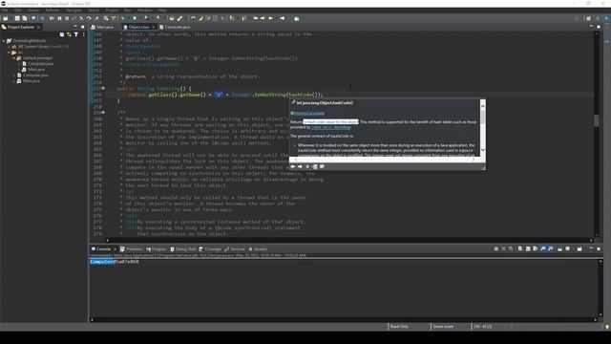Click the tip of the day bulb in the status bar
Viewport: 611px width, 344px height.
[x=607, y=327]
